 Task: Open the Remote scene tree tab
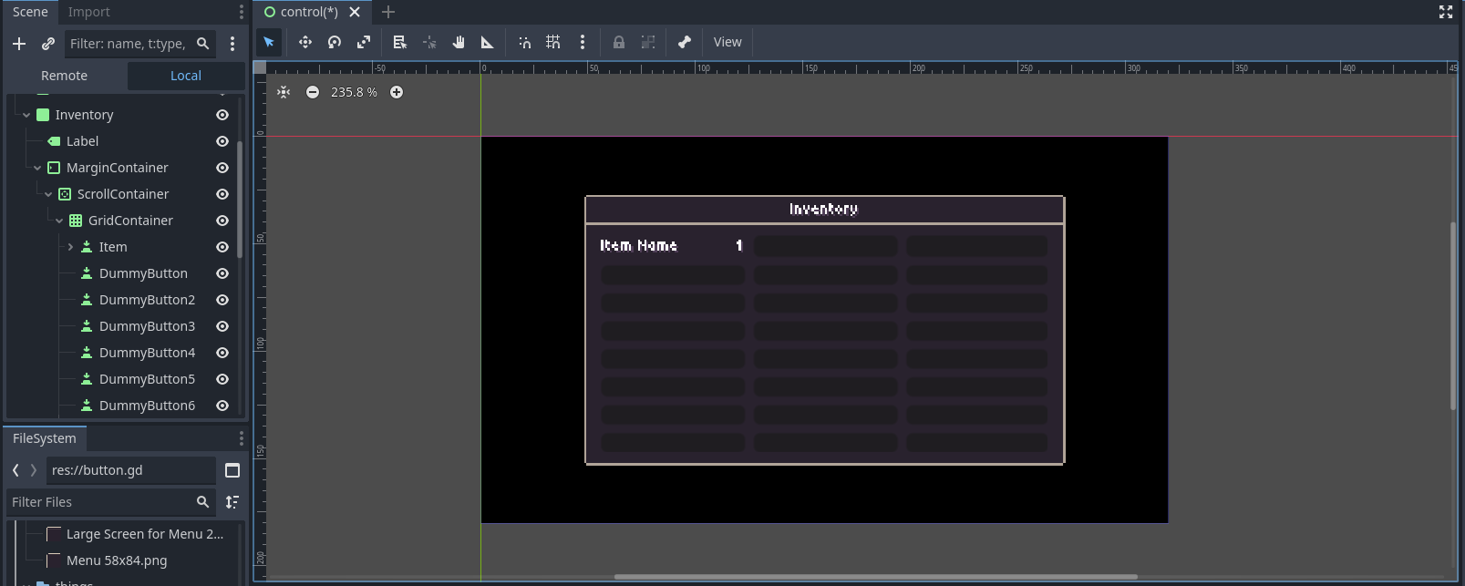click(x=65, y=76)
